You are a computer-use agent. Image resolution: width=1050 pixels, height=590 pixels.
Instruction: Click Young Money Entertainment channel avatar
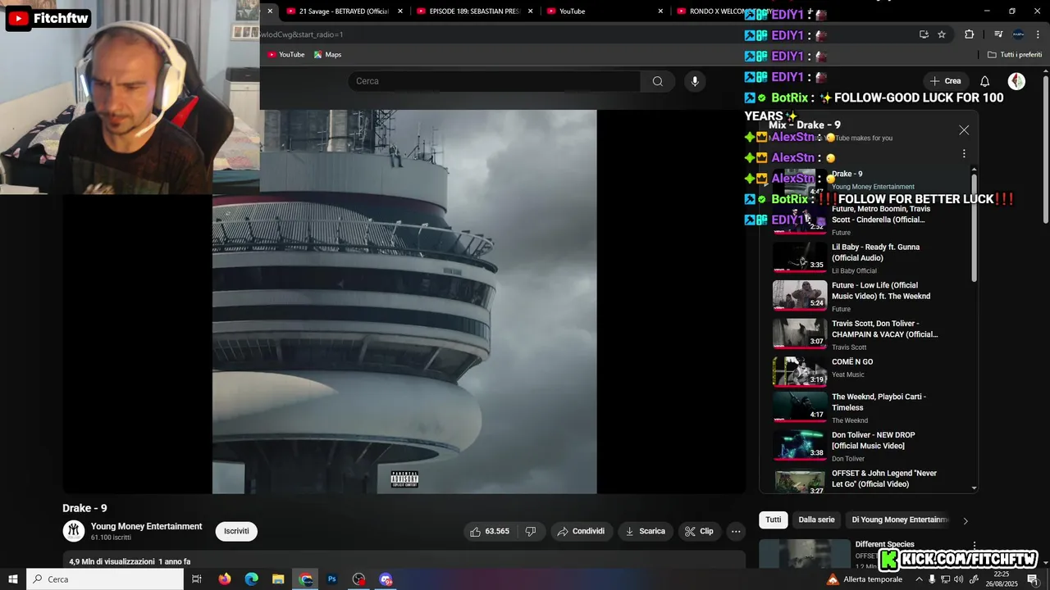point(74,531)
